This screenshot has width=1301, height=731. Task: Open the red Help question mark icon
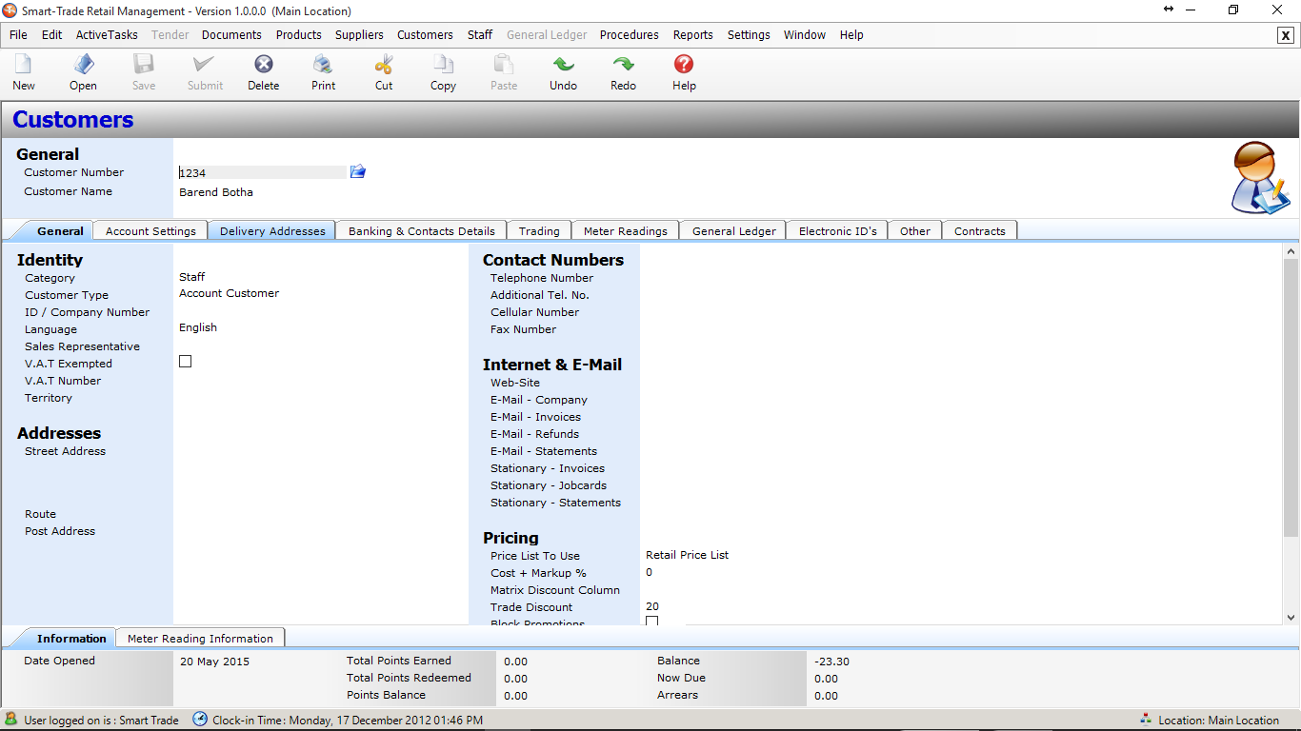click(x=684, y=65)
